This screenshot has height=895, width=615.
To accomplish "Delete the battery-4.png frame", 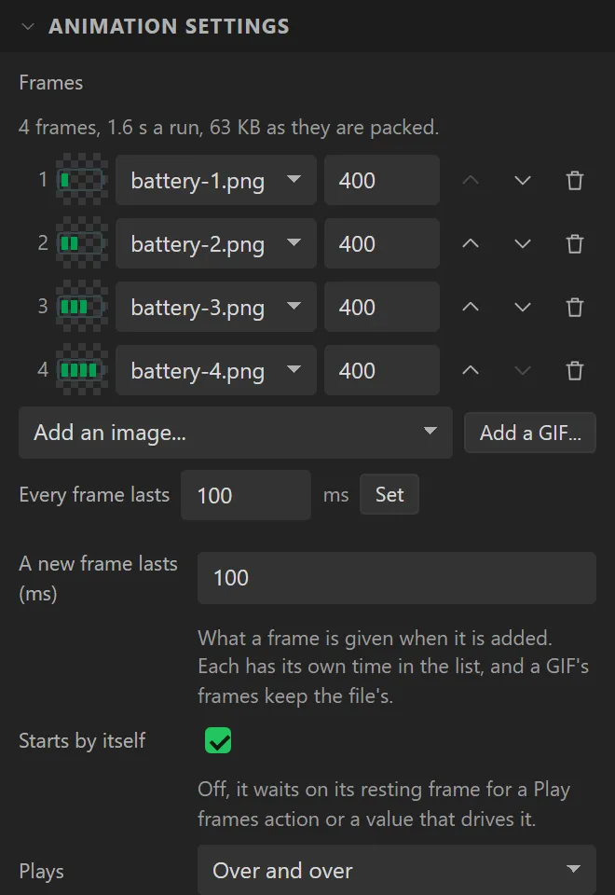I will [x=575, y=370].
